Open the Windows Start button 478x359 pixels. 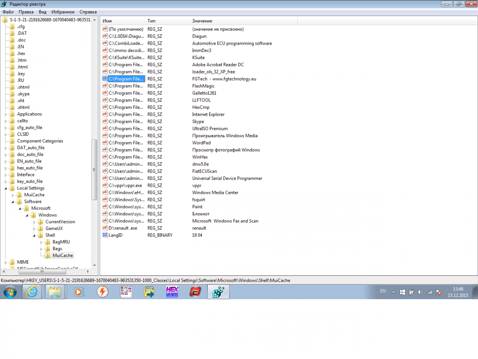[10, 292]
